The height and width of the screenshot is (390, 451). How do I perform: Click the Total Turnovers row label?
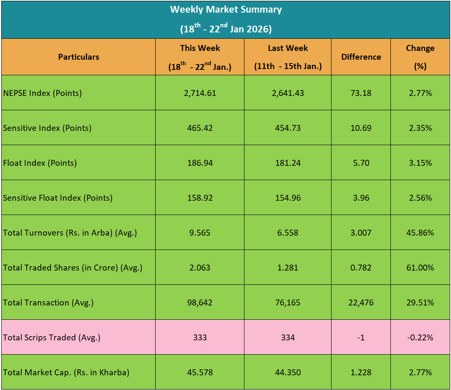point(70,233)
